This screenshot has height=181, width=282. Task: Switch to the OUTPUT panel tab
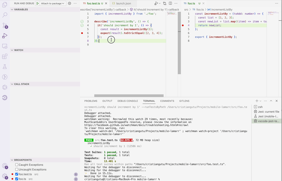click(108, 101)
